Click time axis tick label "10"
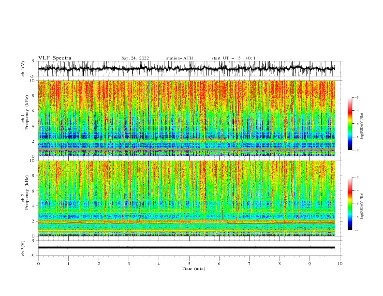The image size is (383, 296). [x=340, y=264]
